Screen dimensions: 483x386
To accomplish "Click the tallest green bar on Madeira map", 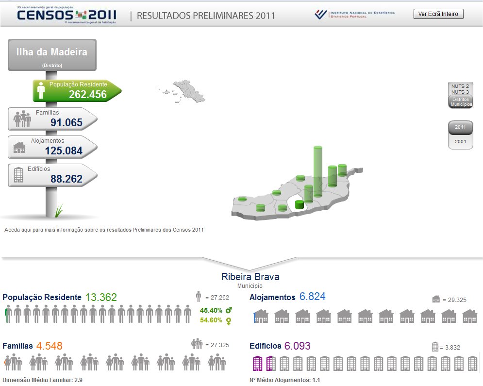I will pos(318,171).
